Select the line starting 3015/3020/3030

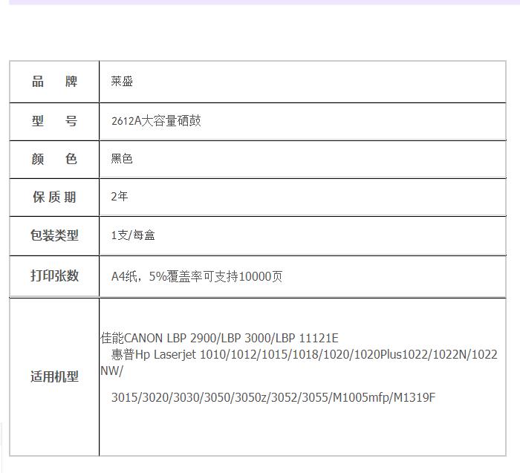coord(273,397)
